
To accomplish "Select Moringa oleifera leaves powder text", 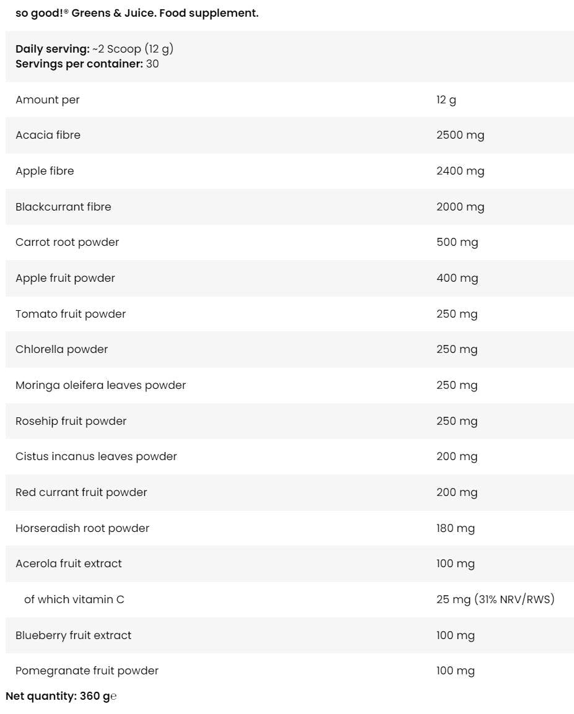I will (100, 385).
